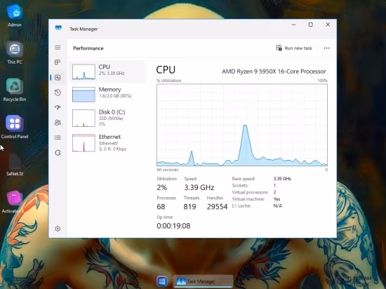Select the SaNet.St desktop file
Viewport: 386px width, 289px height.
click(x=15, y=164)
